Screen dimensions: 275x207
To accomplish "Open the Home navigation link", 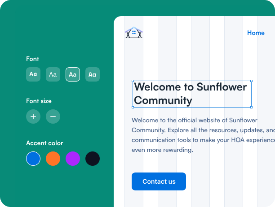I will pos(256,33).
